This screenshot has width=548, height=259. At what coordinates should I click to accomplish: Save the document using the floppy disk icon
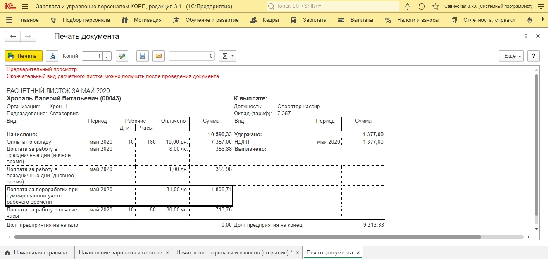[x=143, y=56]
